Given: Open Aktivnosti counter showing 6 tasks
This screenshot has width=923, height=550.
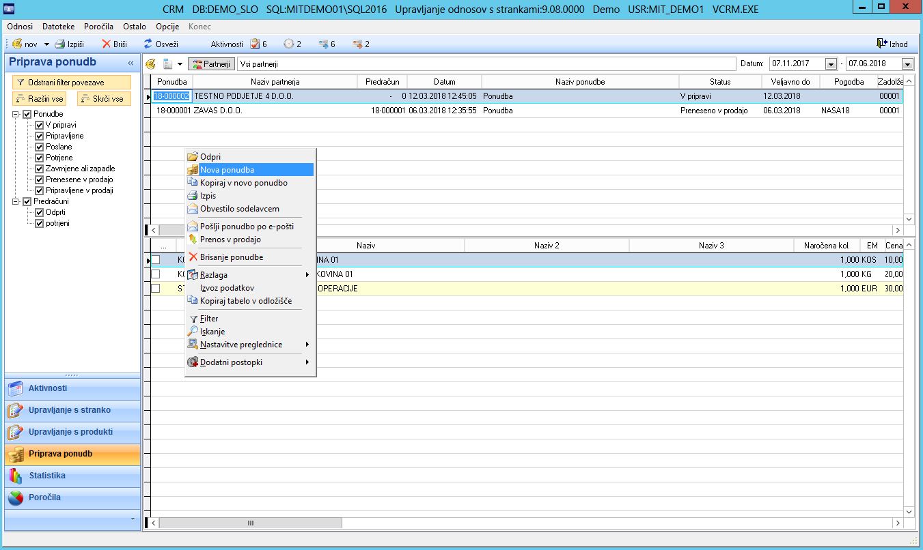Looking at the screenshot, I should click(x=258, y=44).
